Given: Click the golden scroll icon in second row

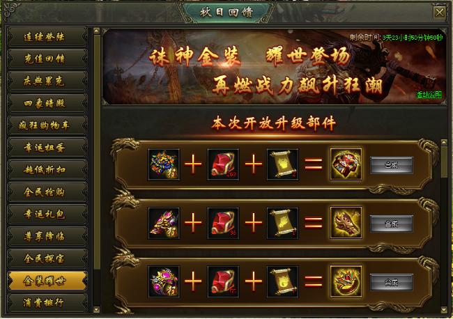Looking at the screenshot, I should (282, 223).
